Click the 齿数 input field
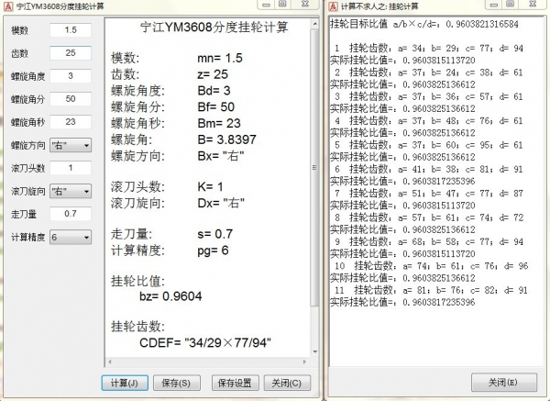 [71, 53]
